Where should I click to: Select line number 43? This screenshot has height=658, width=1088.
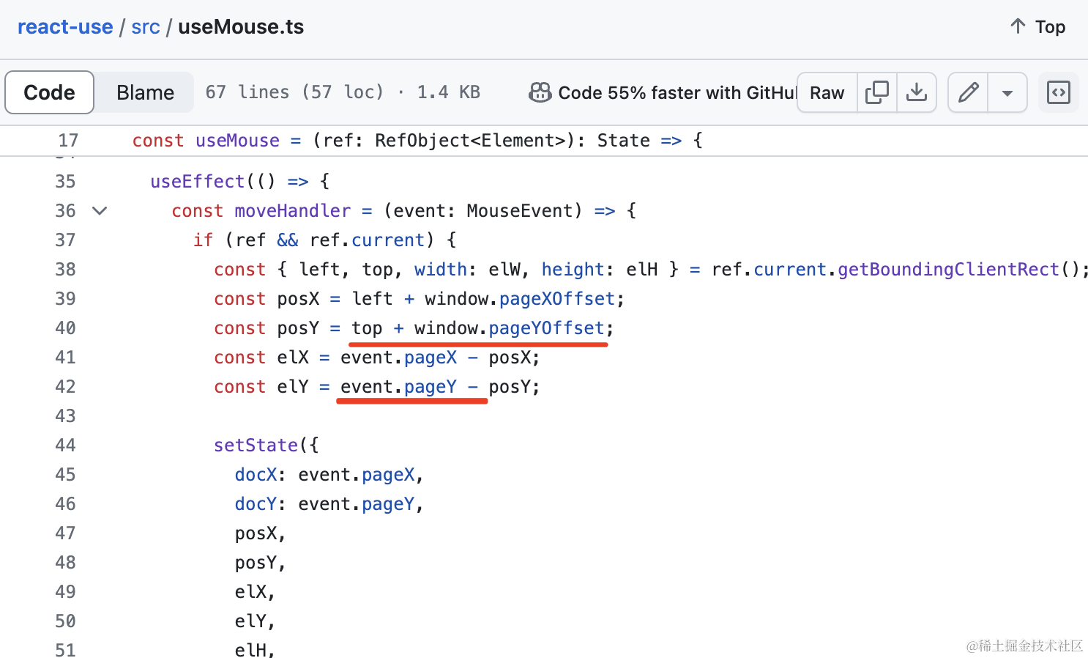tap(65, 416)
